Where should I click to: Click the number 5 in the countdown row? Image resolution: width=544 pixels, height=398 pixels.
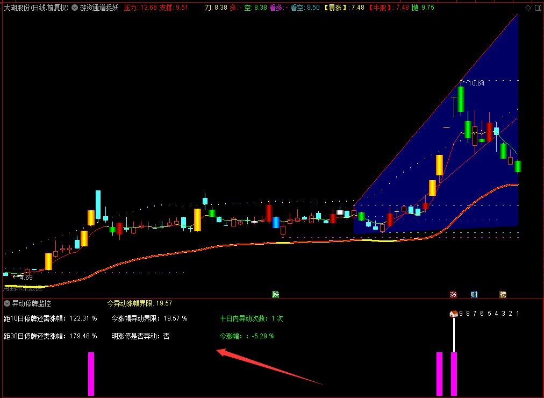[x=489, y=314]
